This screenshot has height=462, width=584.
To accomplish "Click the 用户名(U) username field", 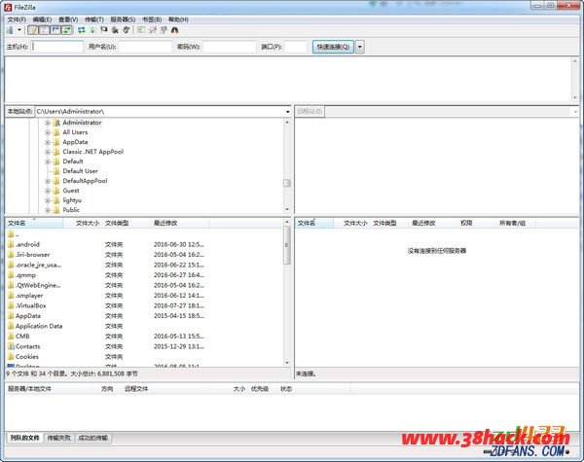I will pyautogui.click(x=145, y=47).
